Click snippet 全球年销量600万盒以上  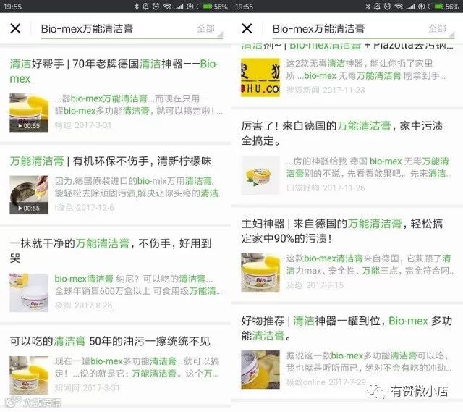pos(138,285)
